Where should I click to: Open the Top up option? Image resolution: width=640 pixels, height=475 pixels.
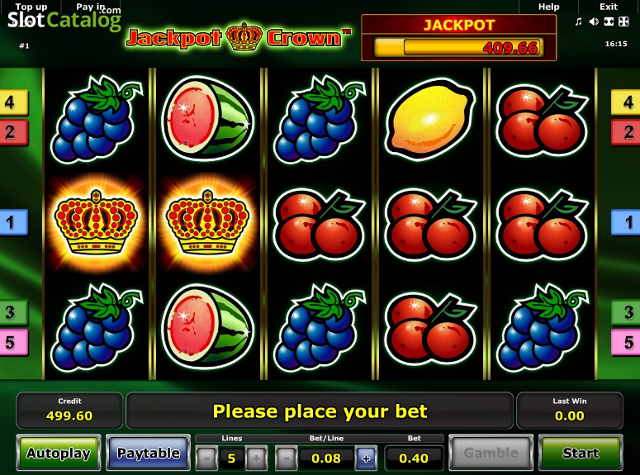click(x=31, y=7)
